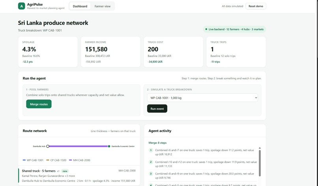Click the '-34,800 LKR' truck cost change
This screenshot has height=186, width=318.
155,62
